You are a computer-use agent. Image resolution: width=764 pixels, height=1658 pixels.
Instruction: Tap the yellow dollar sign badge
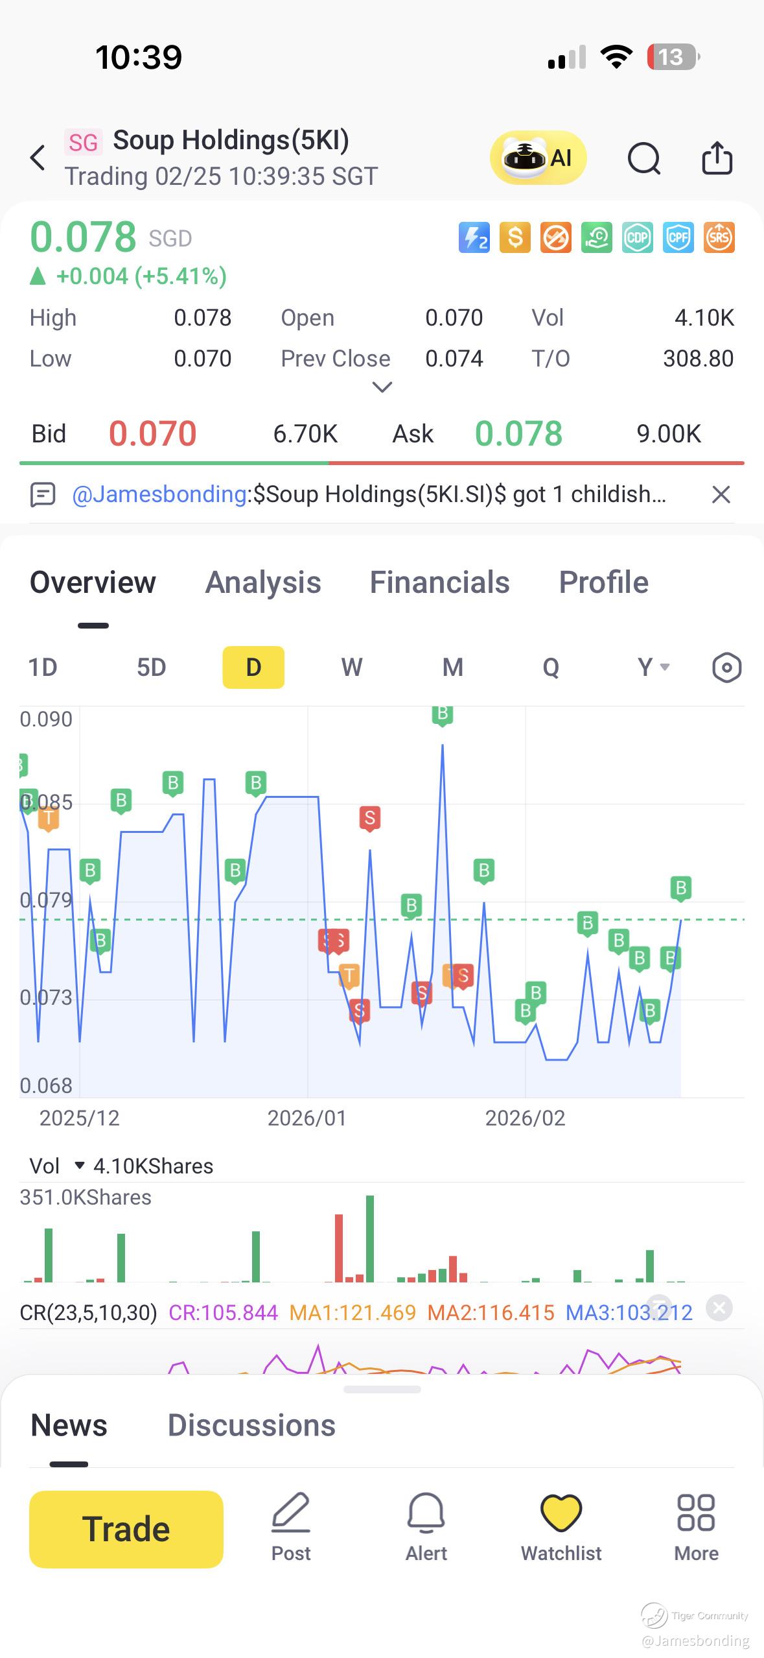[515, 237]
